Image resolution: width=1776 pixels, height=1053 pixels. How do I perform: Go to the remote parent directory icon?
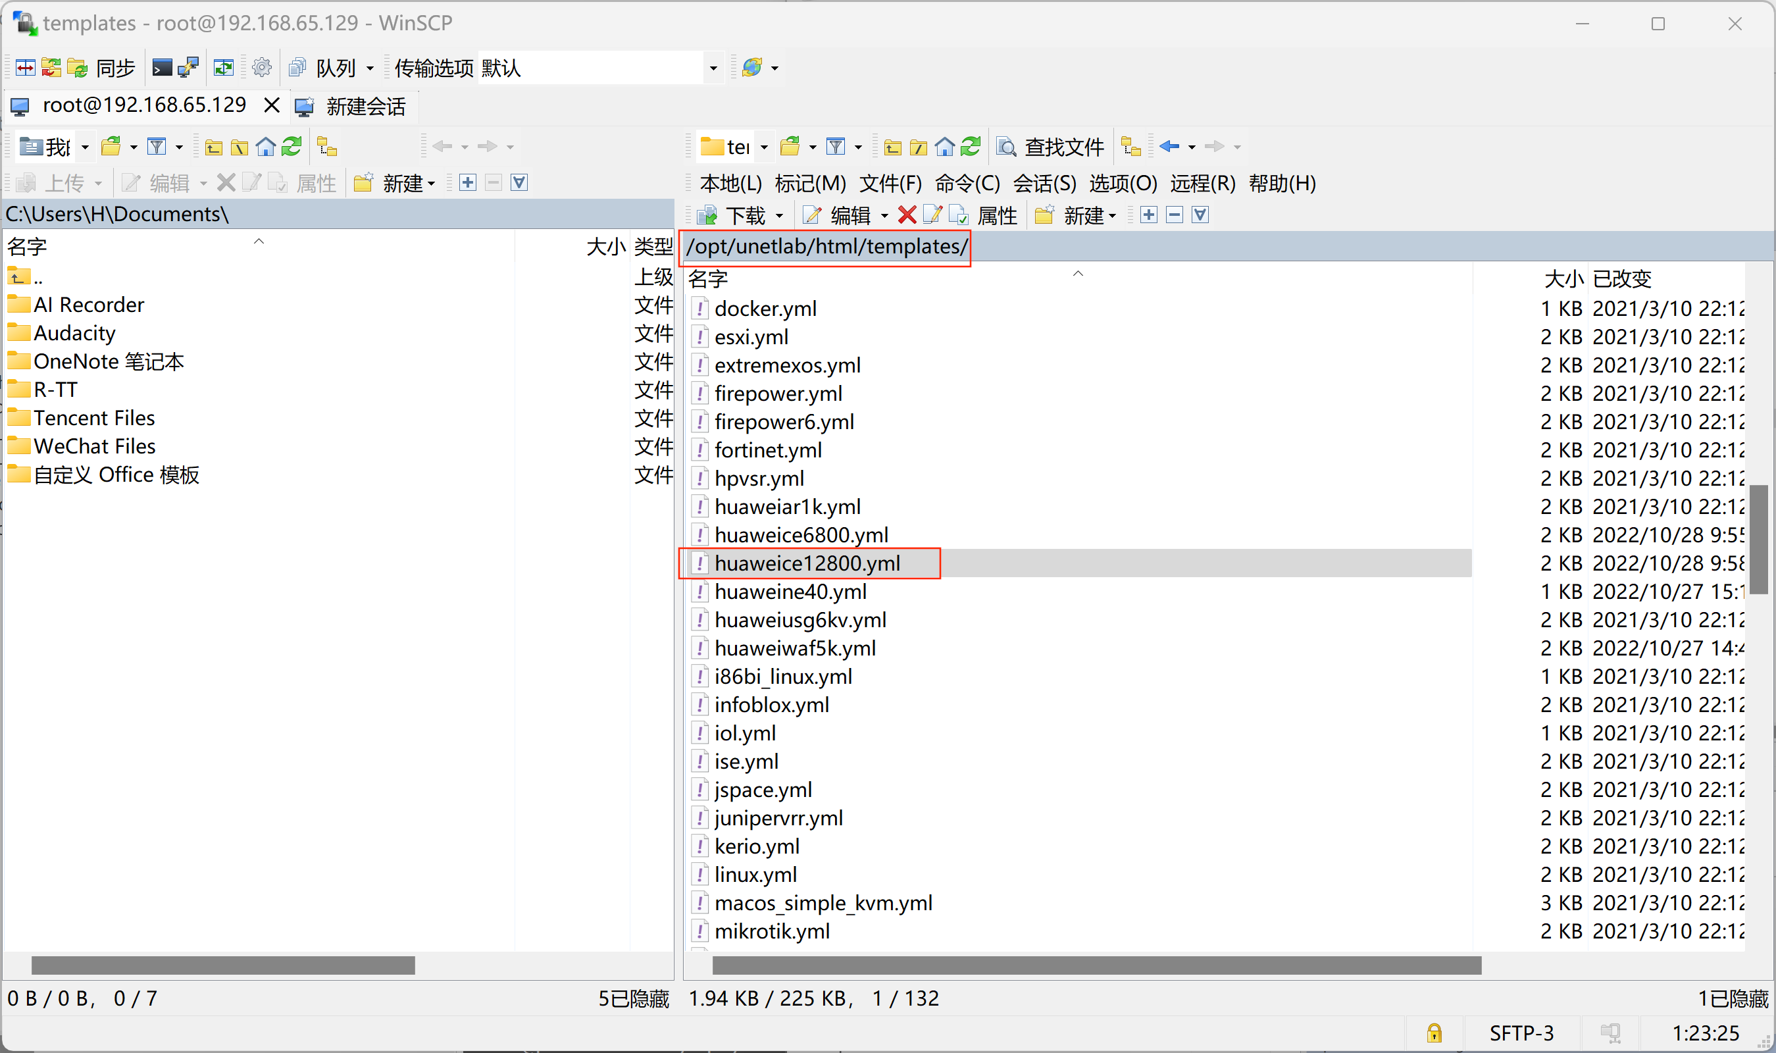click(893, 147)
